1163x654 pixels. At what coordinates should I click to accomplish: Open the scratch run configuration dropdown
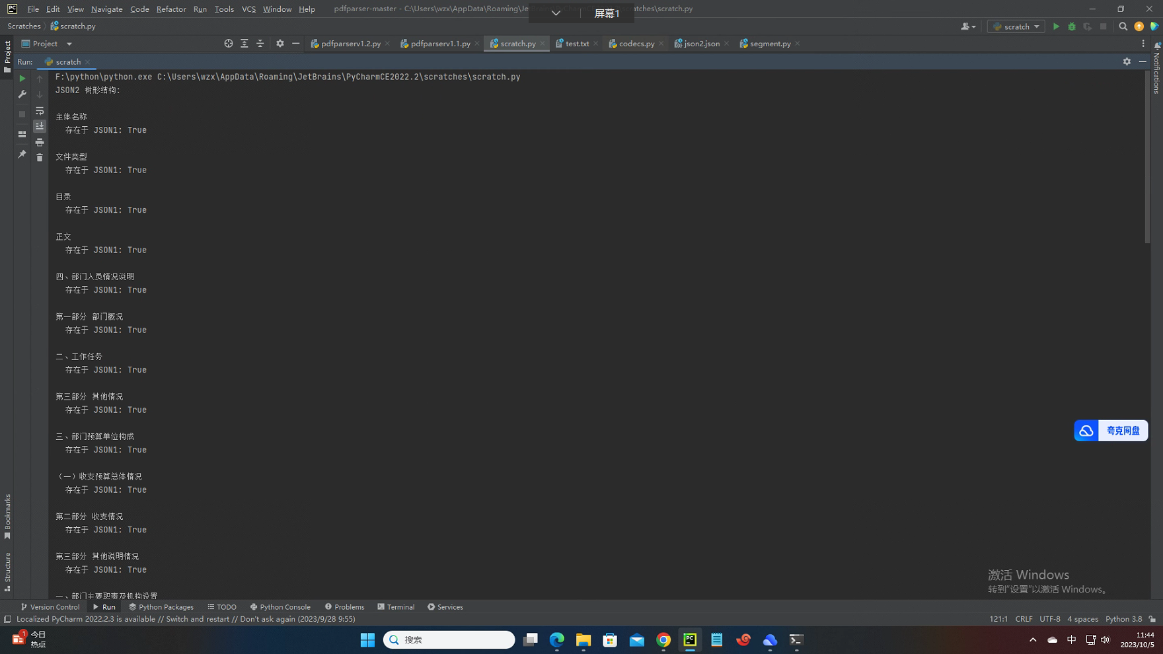[x=1016, y=26]
